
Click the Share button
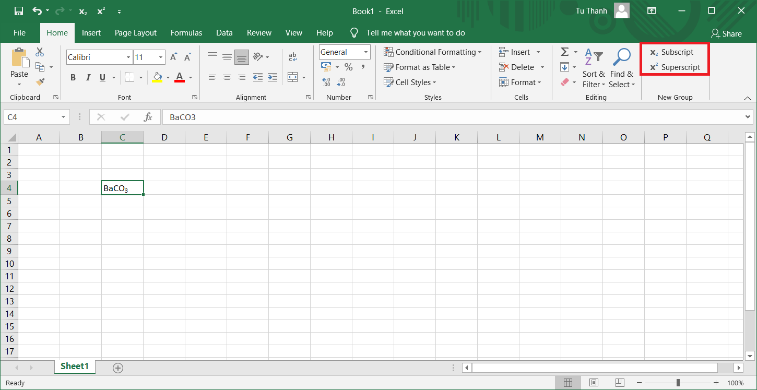726,33
